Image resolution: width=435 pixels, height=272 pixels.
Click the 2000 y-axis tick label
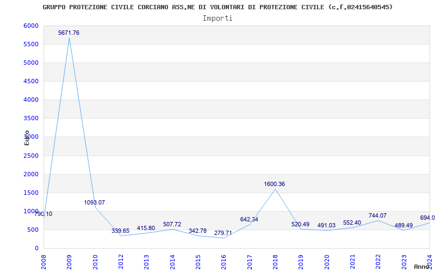(30, 174)
